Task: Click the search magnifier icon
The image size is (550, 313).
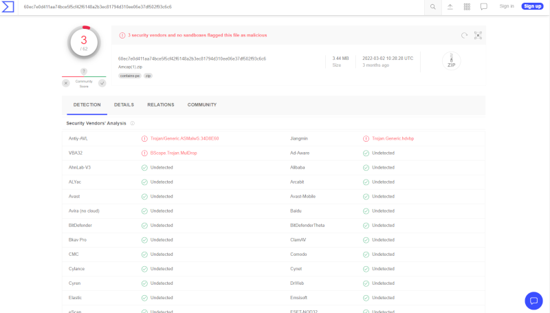Action: coord(432,7)
